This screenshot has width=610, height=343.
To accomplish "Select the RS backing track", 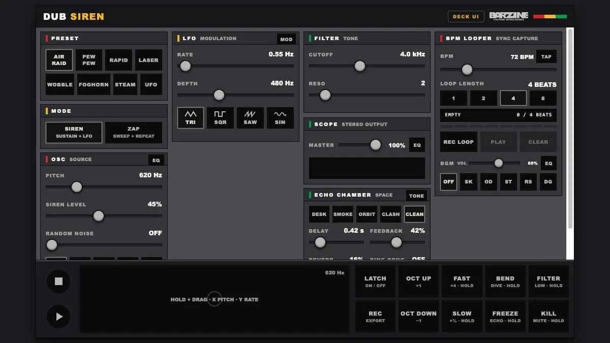I will click(528, 181).
